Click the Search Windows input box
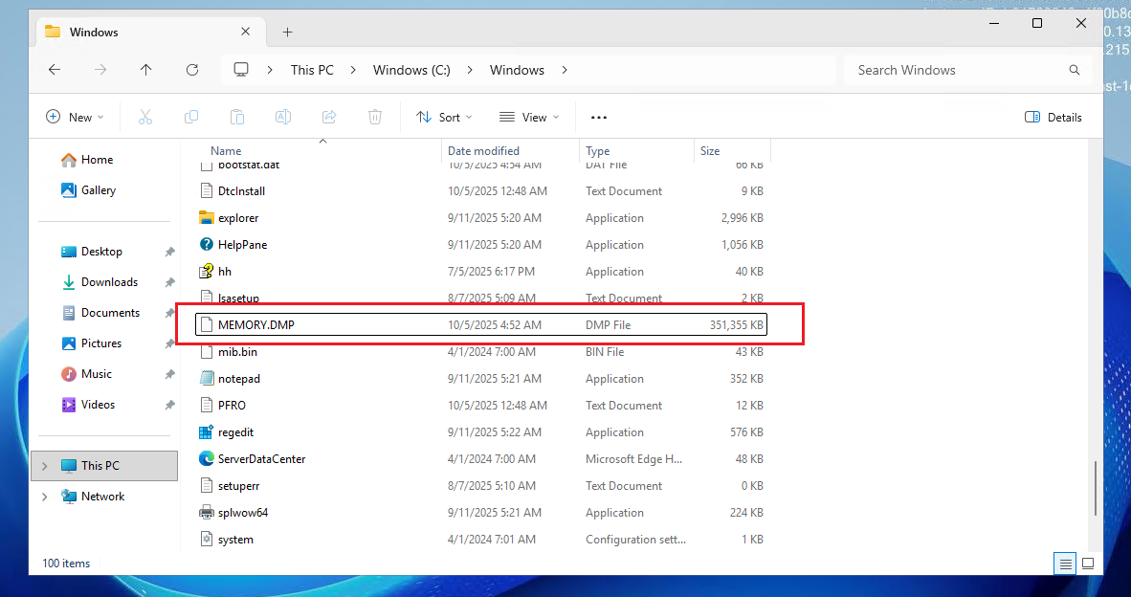 point(957,70)
